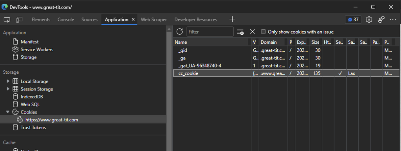Image resolution: width=401 pixels, height=151 pixels.
Task: Collapse the Cookies tree node
Action: (8, 112)
